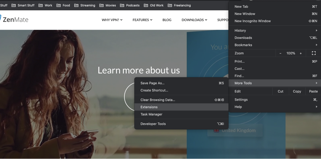Image resolution: width=321 pixels, height=159 pixels.
Task: Open the Old Work bookmarks folder
Action: (x=154, y=5)
